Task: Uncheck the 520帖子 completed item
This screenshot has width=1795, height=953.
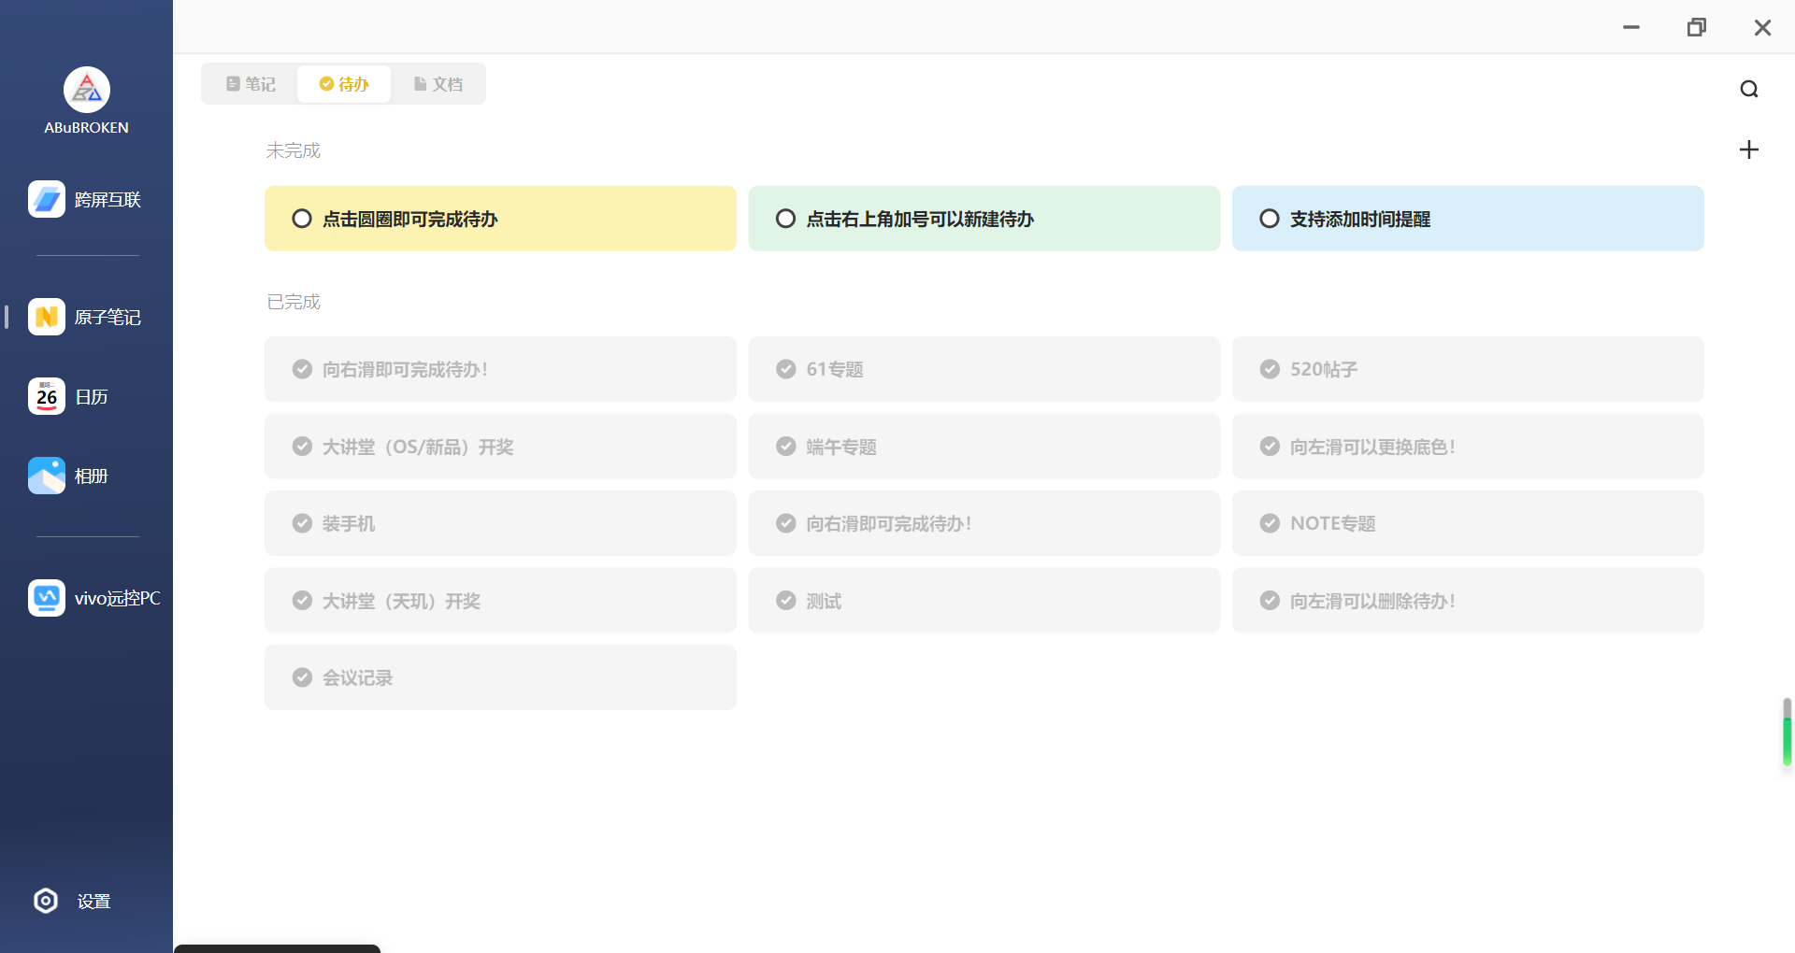Action: (1270, 369)
